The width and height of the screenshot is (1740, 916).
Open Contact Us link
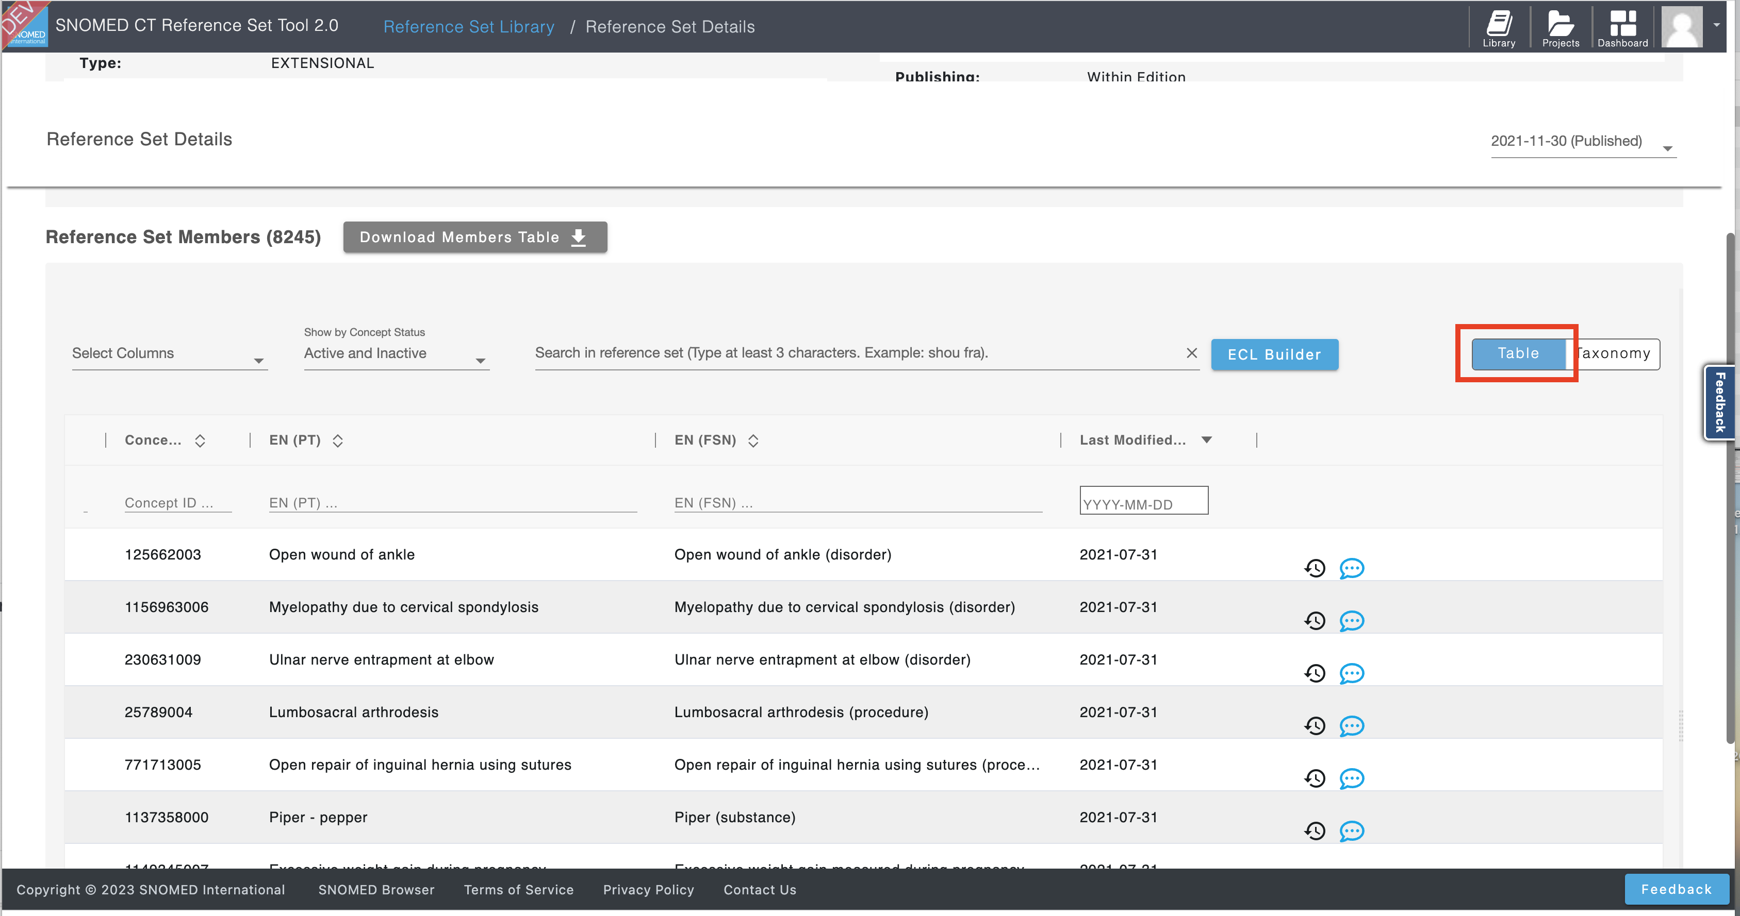[x=760, y=890]
